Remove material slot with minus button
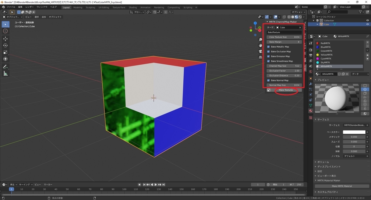 click(x=367, y=46)
